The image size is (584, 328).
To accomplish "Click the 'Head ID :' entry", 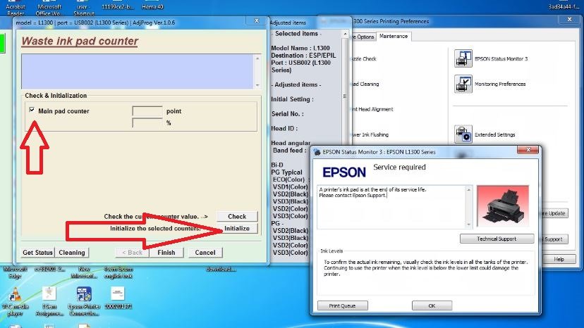I will (x=284, y=128).
